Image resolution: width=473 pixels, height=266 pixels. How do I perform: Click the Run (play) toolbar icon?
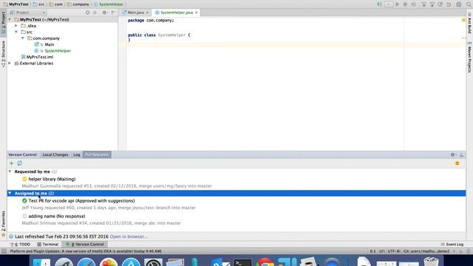pyautogui.click(x=398, y=4)
